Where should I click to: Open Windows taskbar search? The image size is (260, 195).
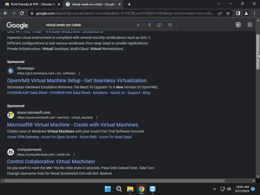(119, 189)
